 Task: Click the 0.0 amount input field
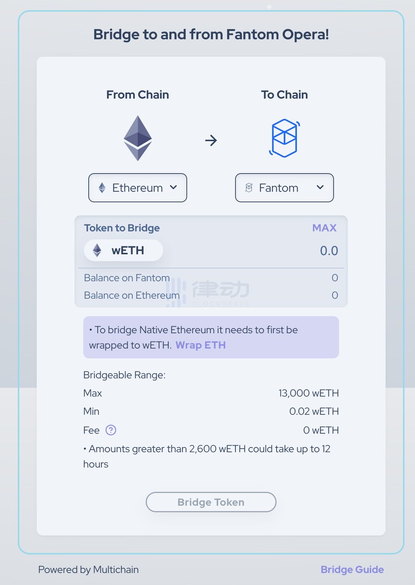point(329,250)
